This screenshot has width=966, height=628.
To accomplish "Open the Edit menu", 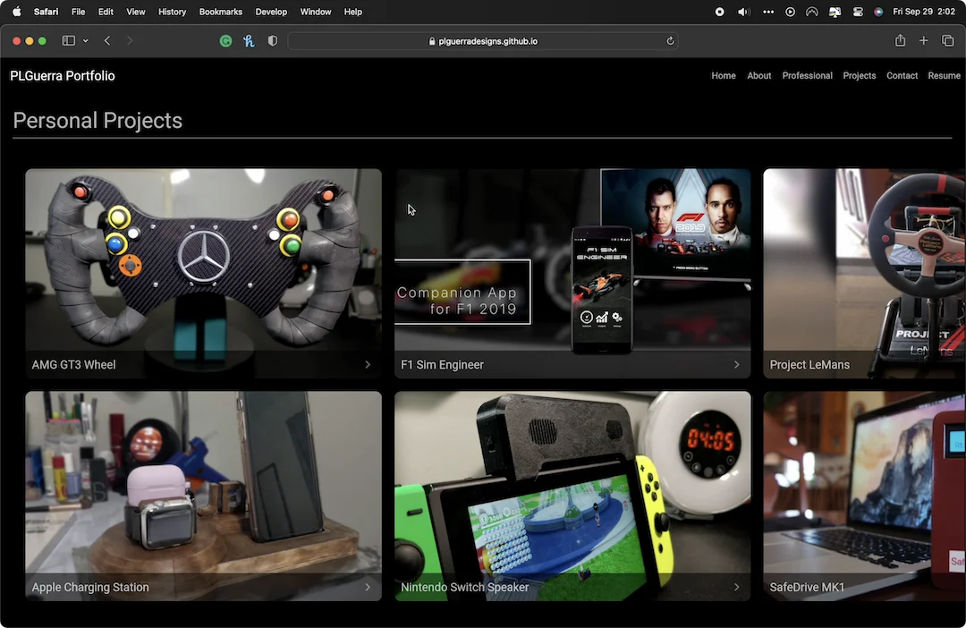I will pos(106,12).
